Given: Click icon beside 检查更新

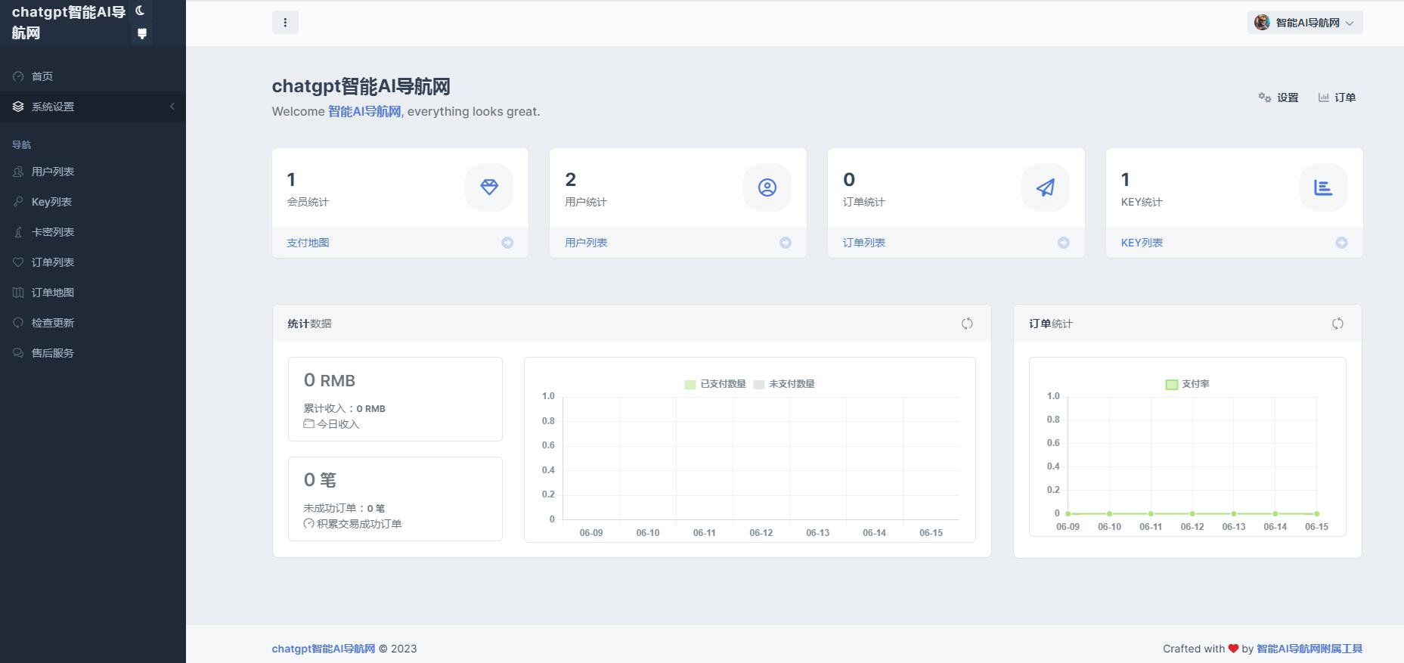Looking at the screenshot, I should click(x=18, y=323).
